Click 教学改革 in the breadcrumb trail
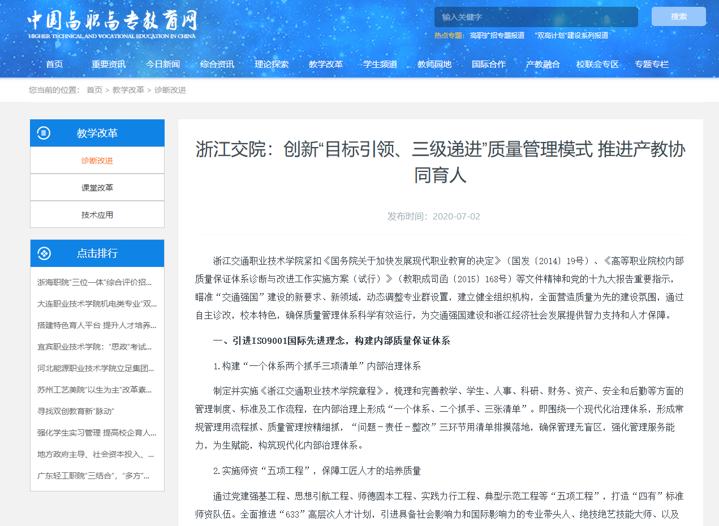Screen dimensions: 719x526 click(x=128, y=90)
